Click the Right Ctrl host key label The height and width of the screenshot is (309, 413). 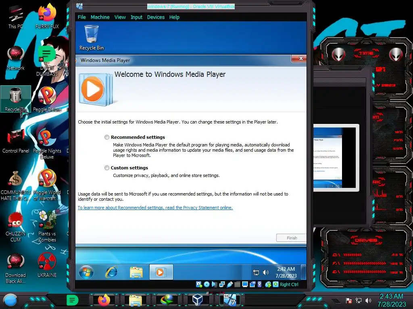pos(289,284)
